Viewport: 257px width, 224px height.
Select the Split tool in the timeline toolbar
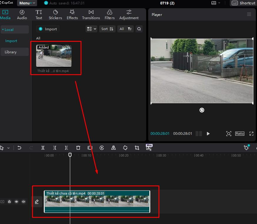click(x=43, y=148)
